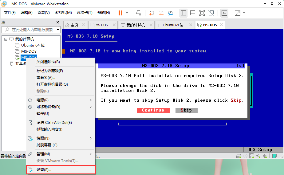Open the 查看(V) menu
Image resolution: width=284 pixels, height=175 pixels.
[x=43, y=13]
